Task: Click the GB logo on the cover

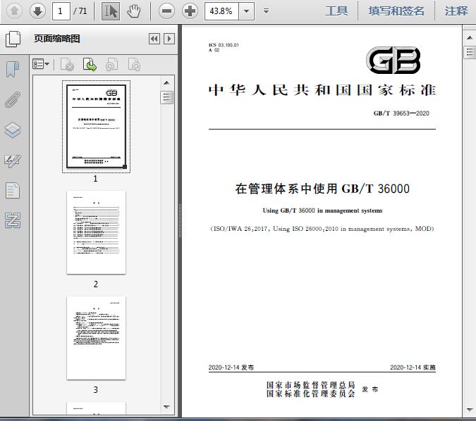Action: point(393,60)
